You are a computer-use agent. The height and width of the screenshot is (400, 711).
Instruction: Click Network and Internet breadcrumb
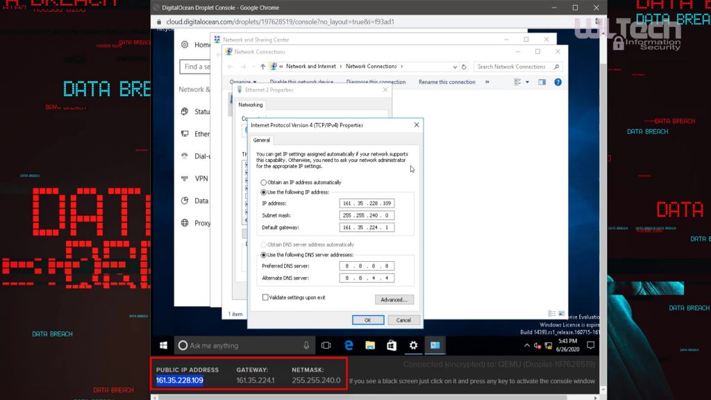(x=311, y=66)
